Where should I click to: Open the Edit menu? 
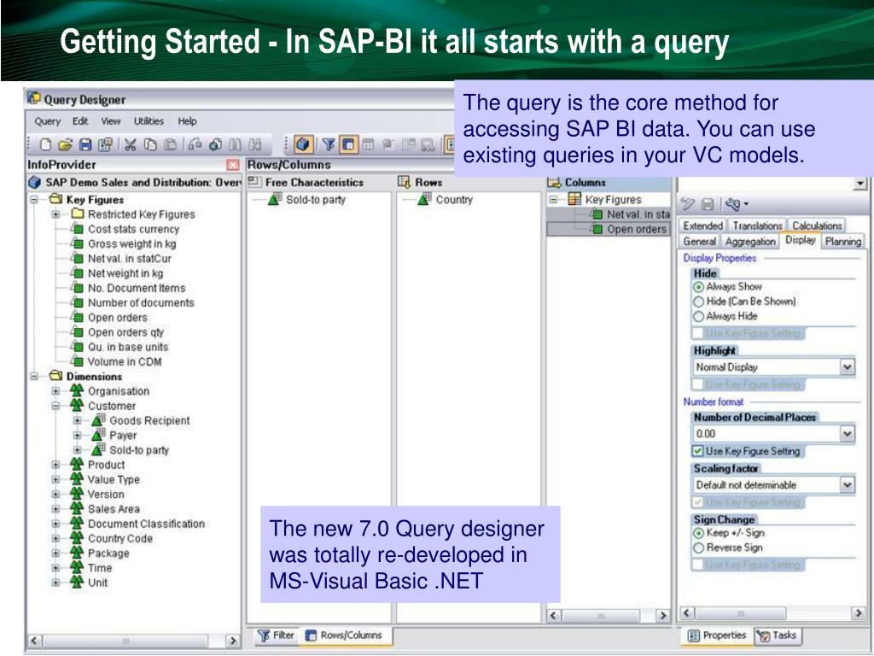click(80, 121)
